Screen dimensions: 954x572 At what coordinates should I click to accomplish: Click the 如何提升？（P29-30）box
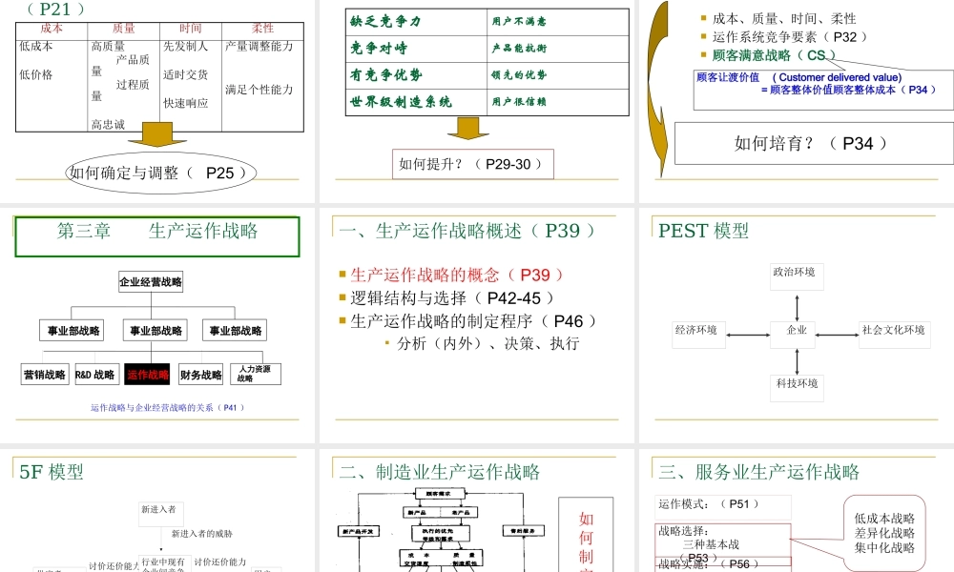pos(473,164)
